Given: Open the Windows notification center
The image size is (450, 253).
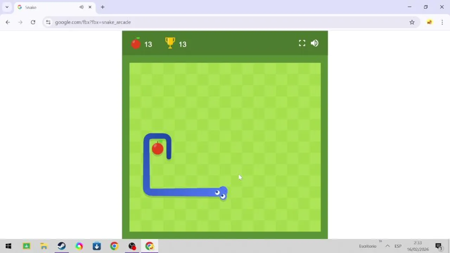Looking at the screenshot, I should click(439, 246).
